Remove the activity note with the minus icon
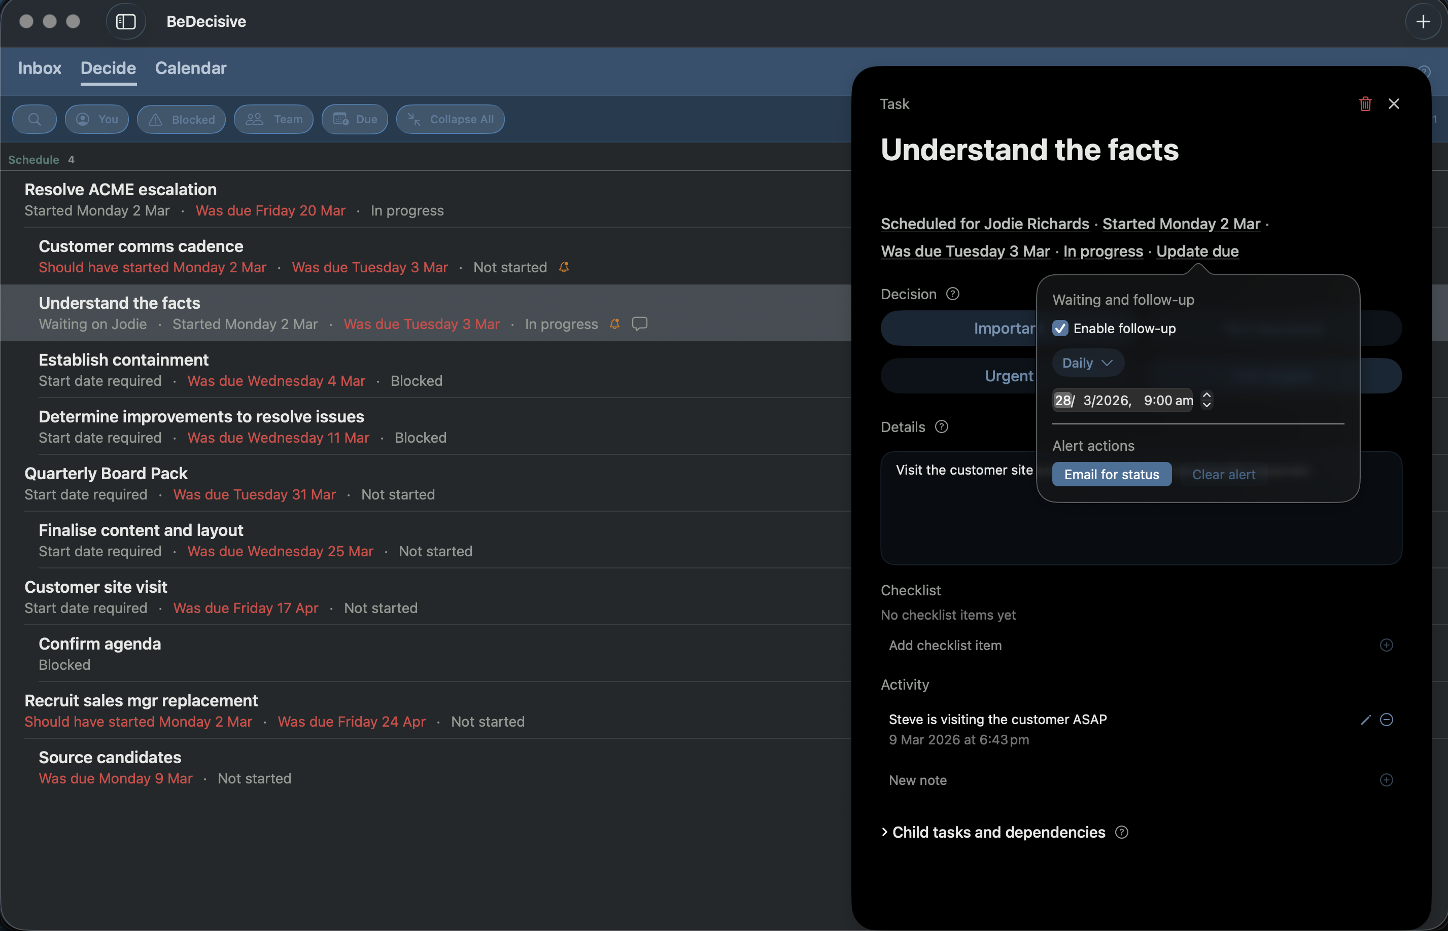The image size is (1448, 931). click(x=1386, y=720)
